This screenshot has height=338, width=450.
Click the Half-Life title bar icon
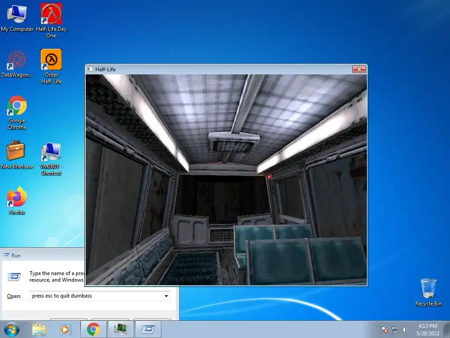(90, 69)
